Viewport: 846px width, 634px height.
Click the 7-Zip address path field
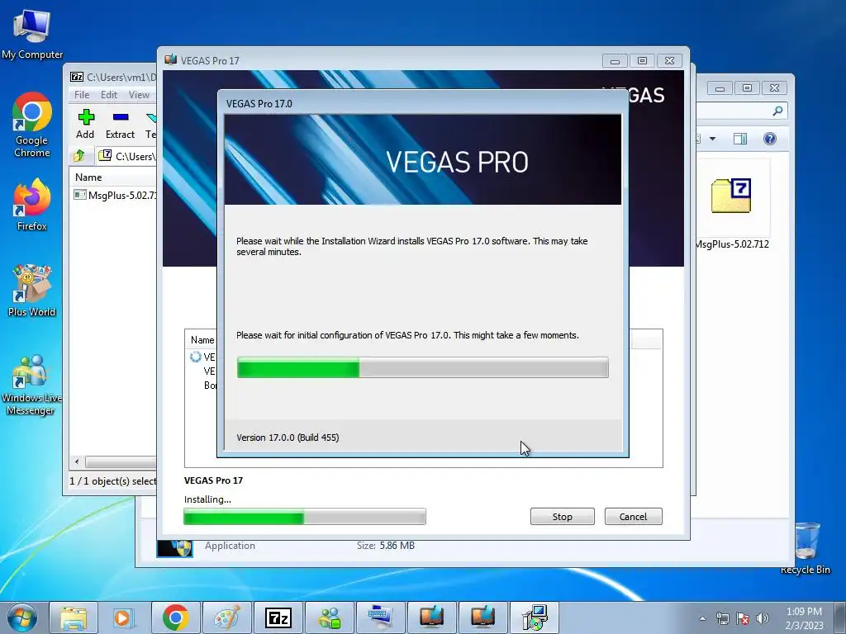126,156
